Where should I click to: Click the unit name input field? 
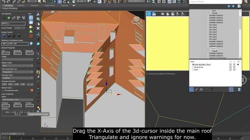point(13,23)
